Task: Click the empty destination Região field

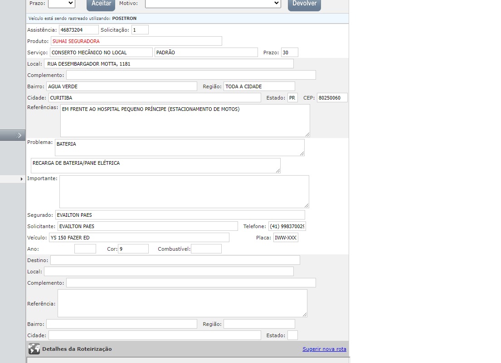Action: coord(259,324)
